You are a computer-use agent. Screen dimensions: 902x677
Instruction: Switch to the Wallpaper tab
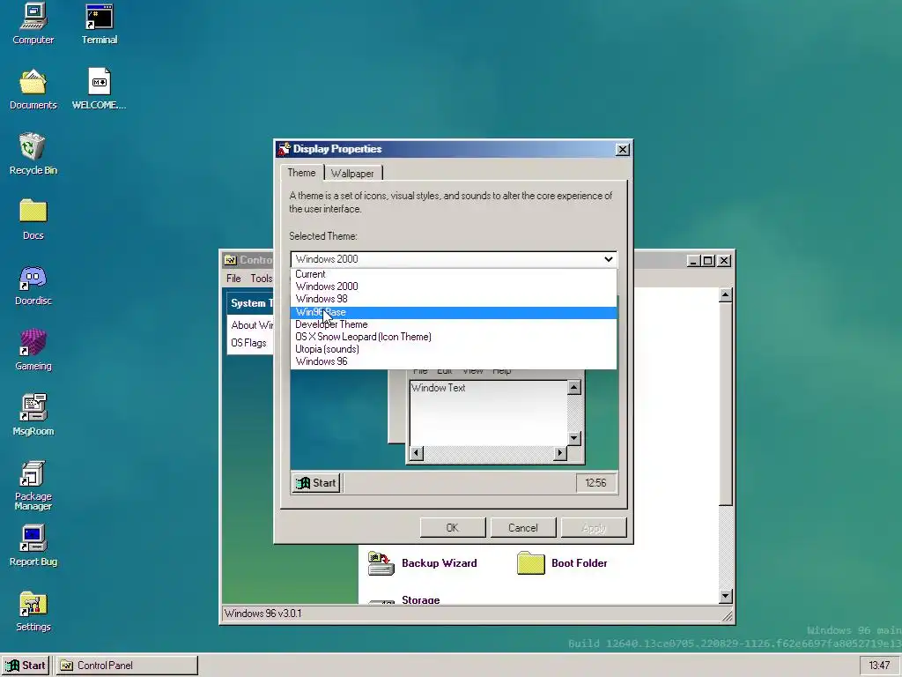352,174
